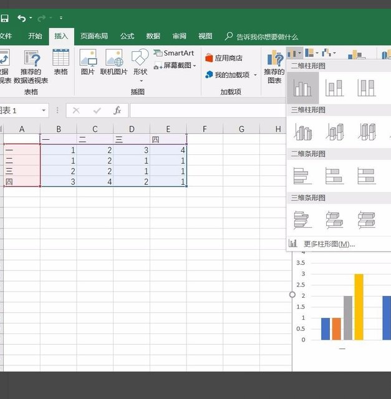Viewport: 391px width, 399px height.
Task: Choose 2D 100% stacked column chart
Action: click(366, 87)
